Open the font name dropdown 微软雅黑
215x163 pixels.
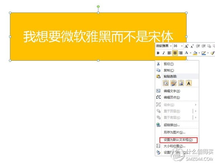click(171, 46)
